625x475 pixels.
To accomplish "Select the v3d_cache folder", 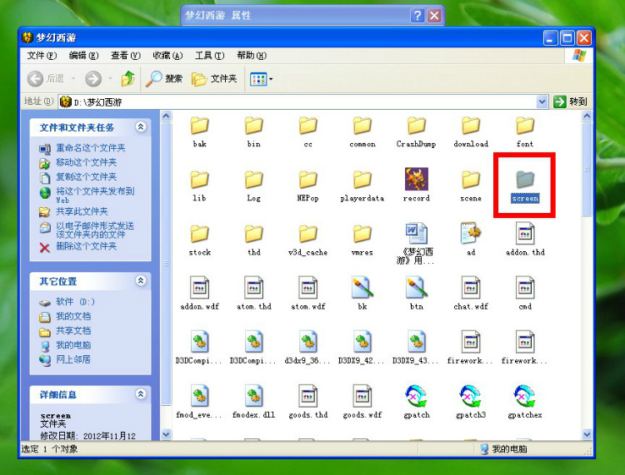I will tap(307, 240).
